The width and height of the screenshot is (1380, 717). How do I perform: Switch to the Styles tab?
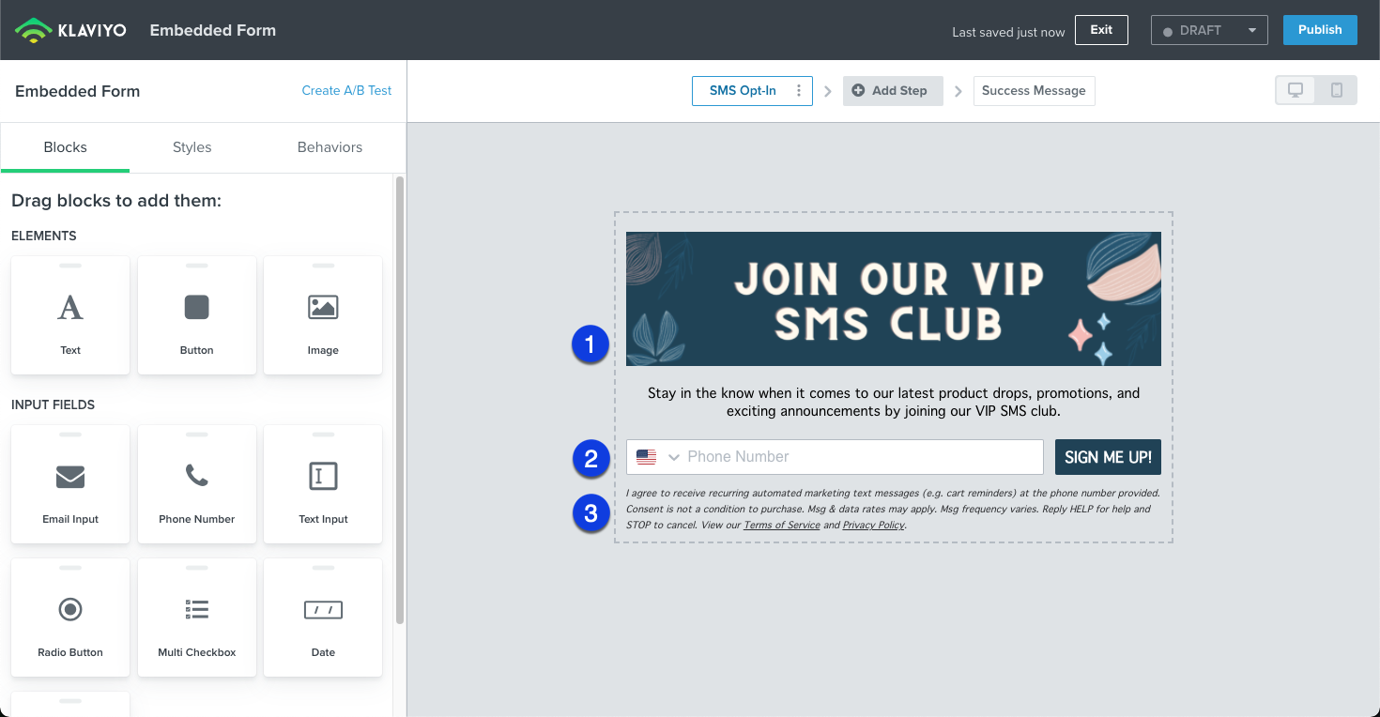(x=192, y=147)
